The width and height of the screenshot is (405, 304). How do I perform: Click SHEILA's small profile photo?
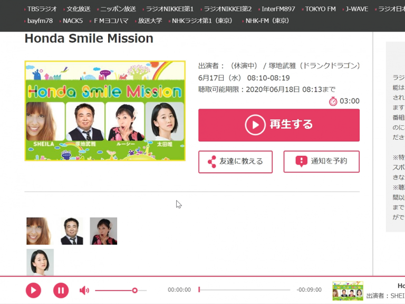(x=38, y=231)
